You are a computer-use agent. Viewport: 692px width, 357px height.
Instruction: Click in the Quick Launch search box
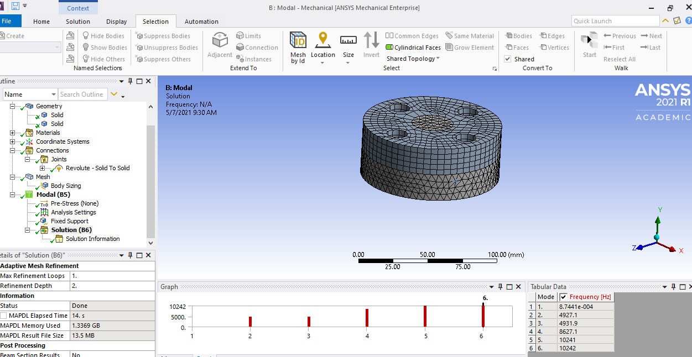point(615,21)
